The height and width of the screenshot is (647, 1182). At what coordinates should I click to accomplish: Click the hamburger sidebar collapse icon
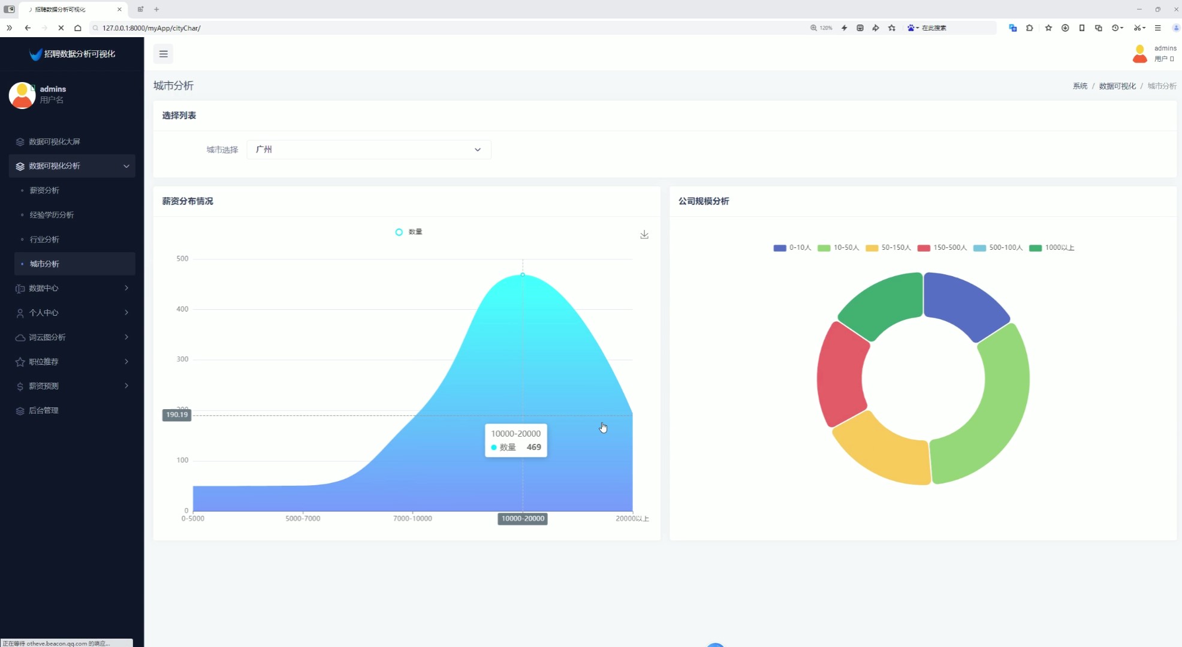[x=163, y=54]
